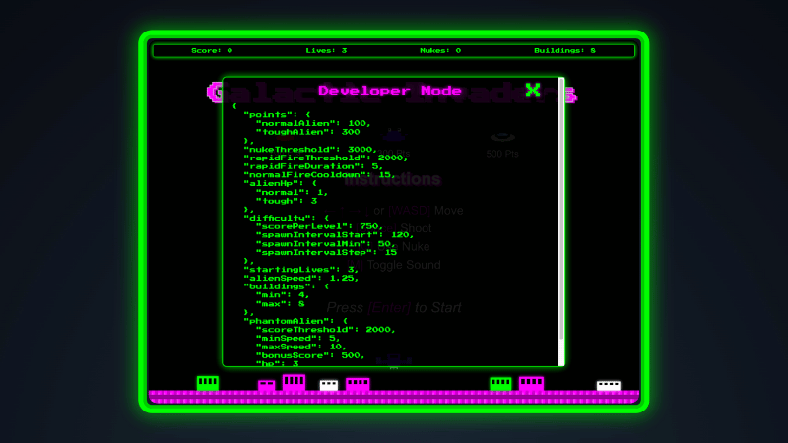The height and width of the screenshot is (443, 788).
Task: Click the Buildings: 8 status entry
Action: pos(564,51)
